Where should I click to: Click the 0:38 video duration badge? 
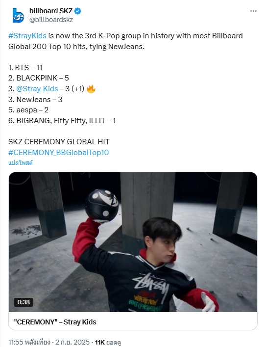(24, 302)
